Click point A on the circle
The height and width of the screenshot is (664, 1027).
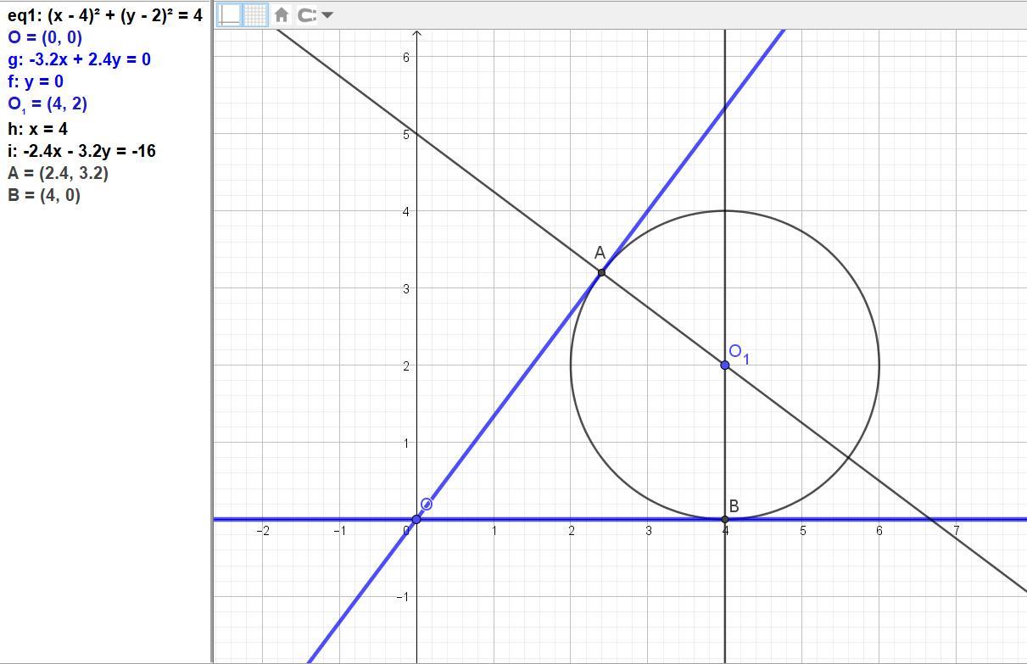pyautogui.click(x=601, y=272)
